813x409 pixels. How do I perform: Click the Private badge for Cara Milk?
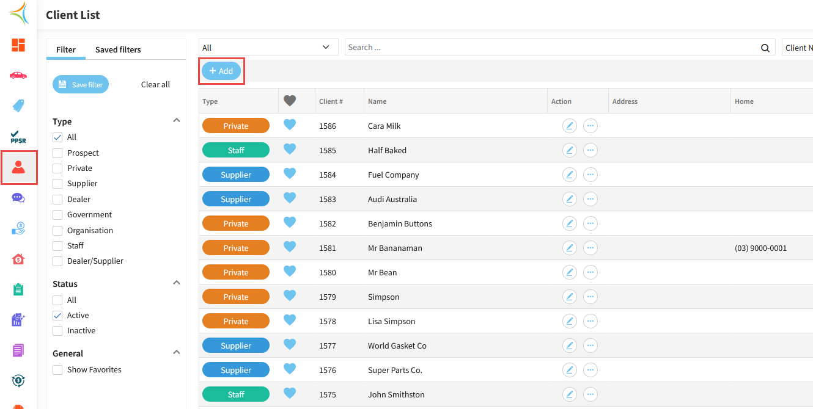point(236,126)
